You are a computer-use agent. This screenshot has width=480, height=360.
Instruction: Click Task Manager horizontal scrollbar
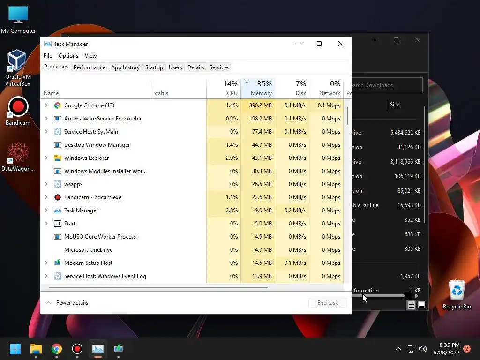tap(158, 287)
